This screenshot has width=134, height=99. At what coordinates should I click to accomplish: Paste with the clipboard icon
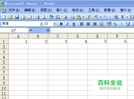click(79, 17)
